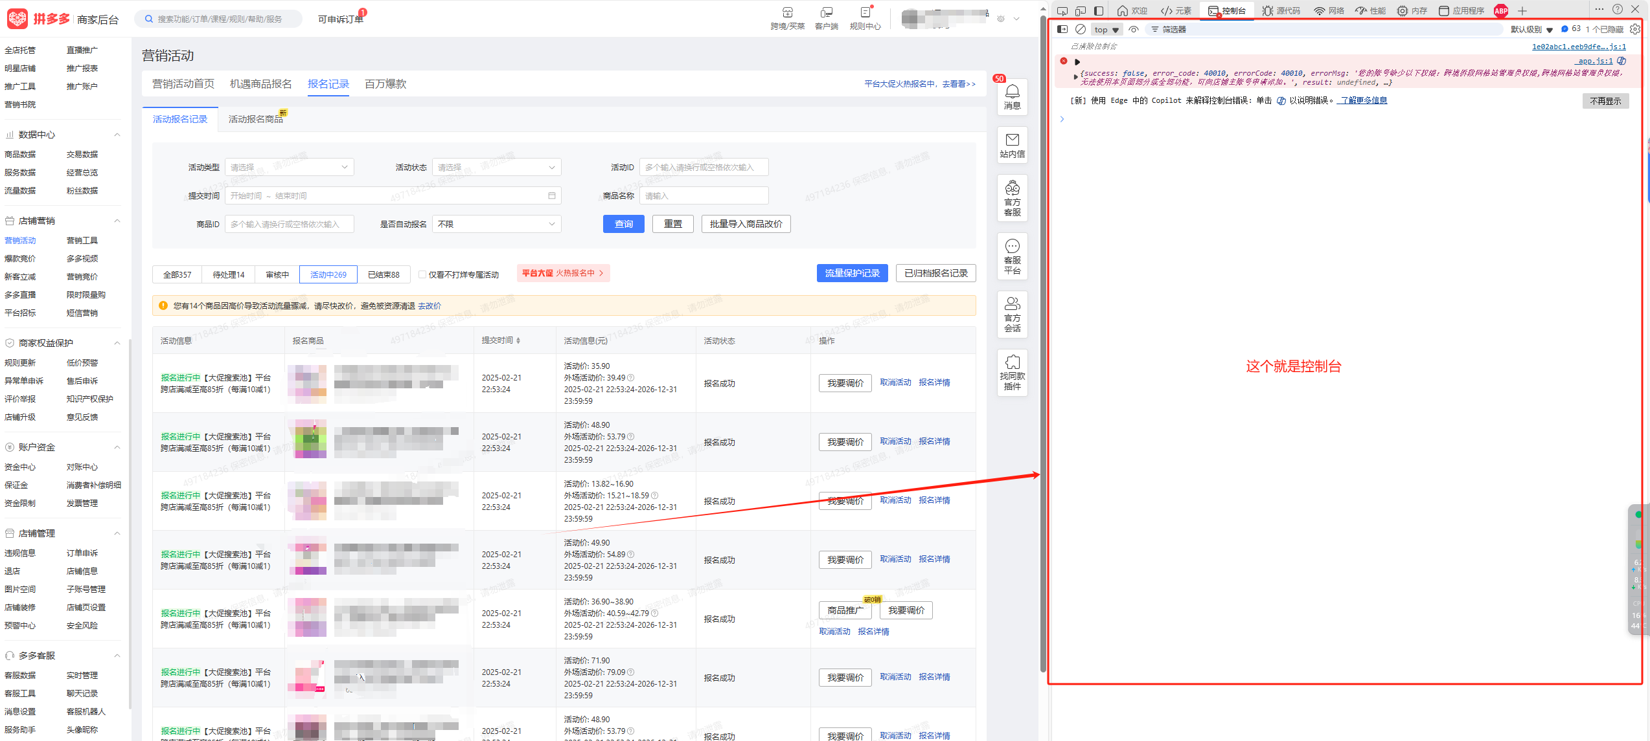Click Copilot icon next to _app.js:1
The image size is (1650, 741).
pos(1621,61)
